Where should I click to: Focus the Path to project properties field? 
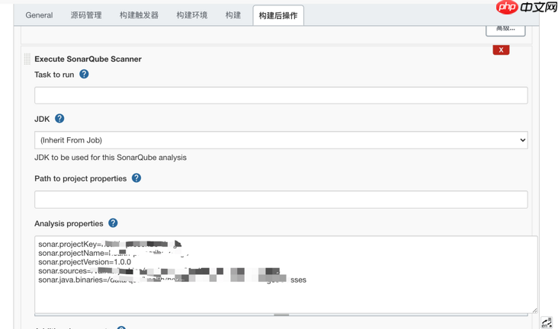[x=281, y=200]
